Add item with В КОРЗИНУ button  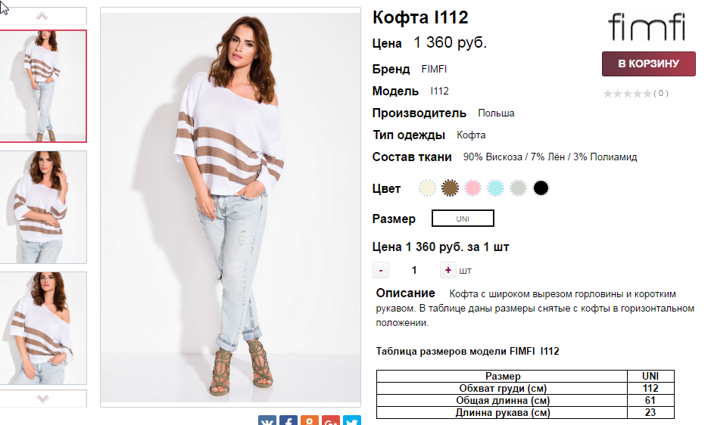coord(648,64)
